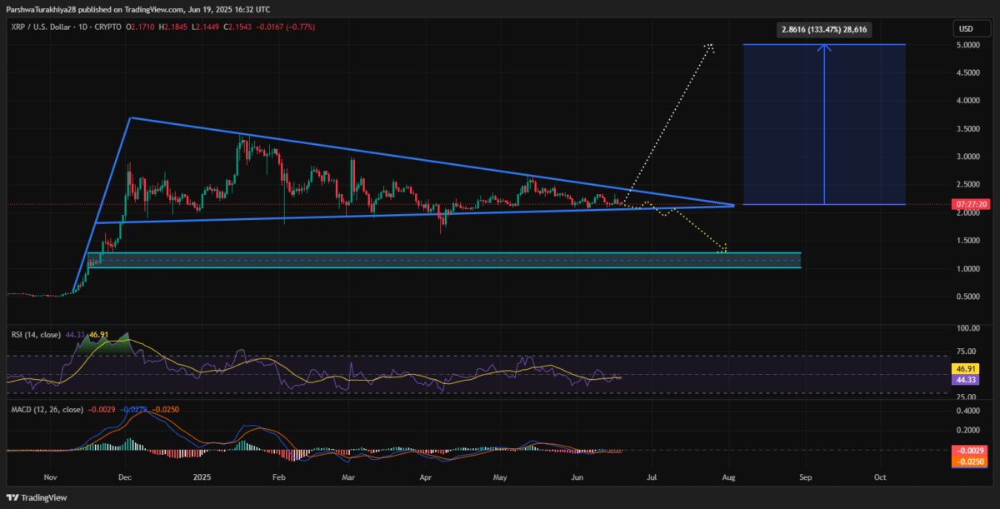Image resolution: width=1000 pixels, height=509 pixels.
Task: Click the Dec label on time axis
Action: tap(125, 478)
